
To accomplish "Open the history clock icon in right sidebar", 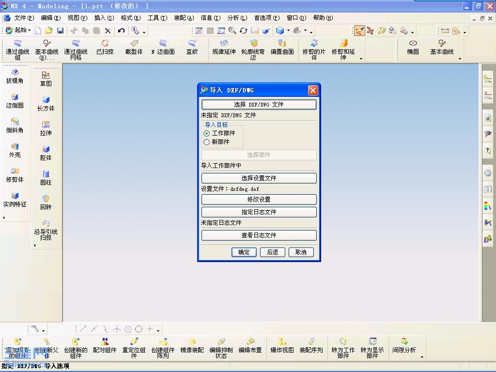I will click(x=488, y=173).
